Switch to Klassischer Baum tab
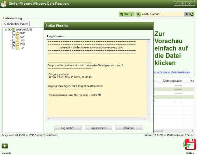The image size is (197, 155). point(16,24)
